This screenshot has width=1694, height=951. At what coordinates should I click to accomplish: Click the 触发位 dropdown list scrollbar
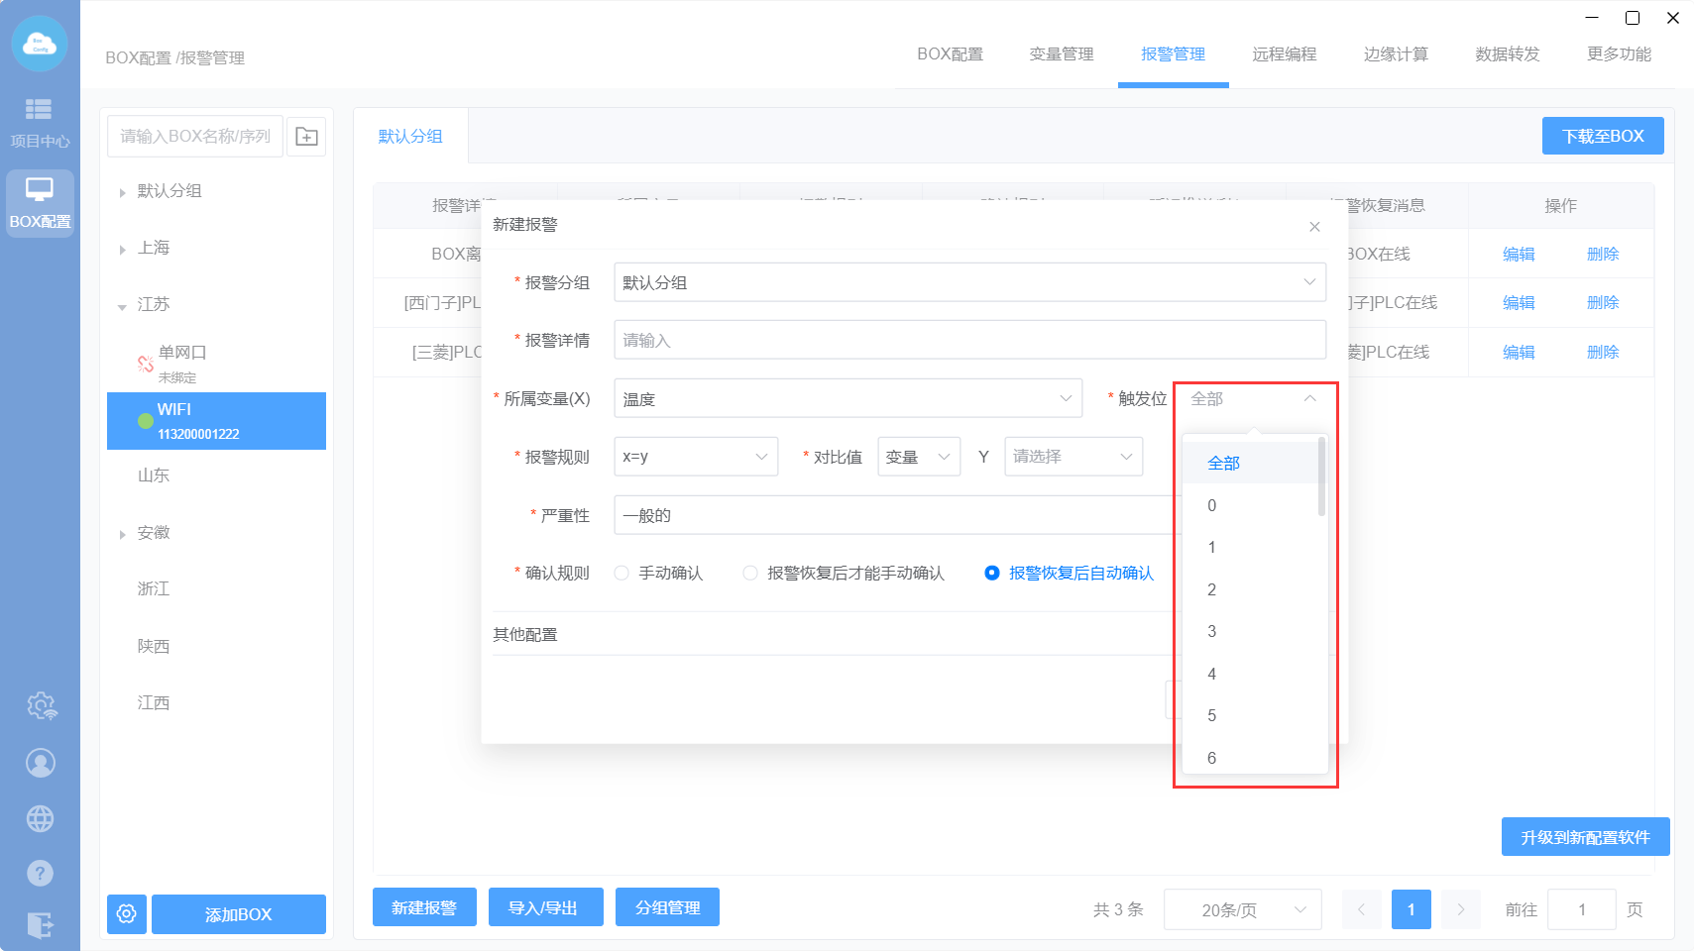click(1321, 478)
